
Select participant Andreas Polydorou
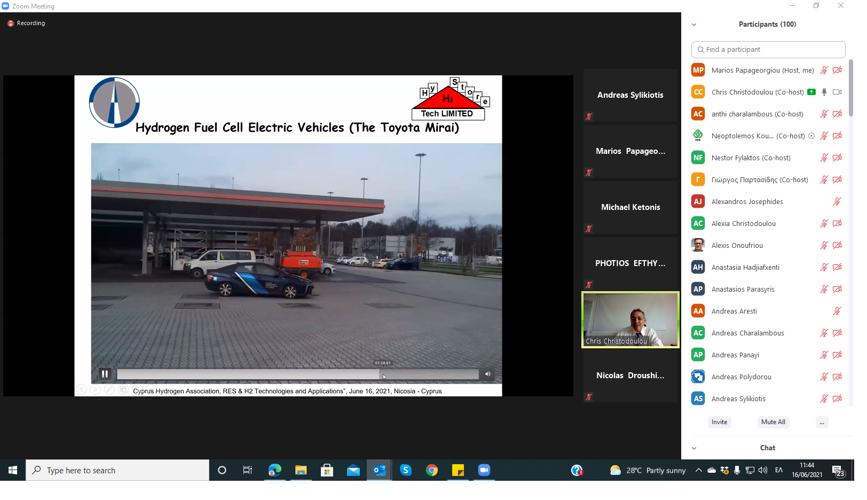tap(767, 377)
